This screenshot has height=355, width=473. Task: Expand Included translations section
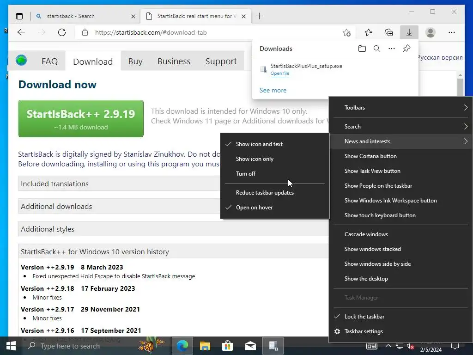coord(119,184)
